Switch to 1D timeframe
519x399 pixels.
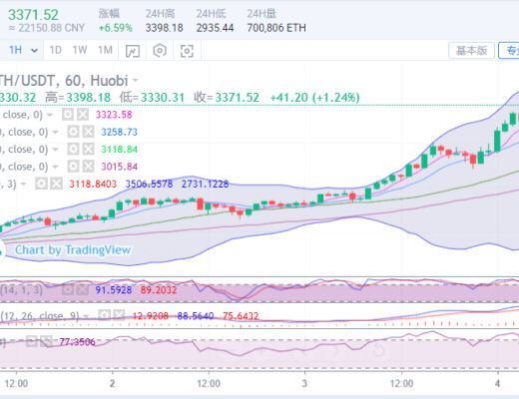(56, 50)
